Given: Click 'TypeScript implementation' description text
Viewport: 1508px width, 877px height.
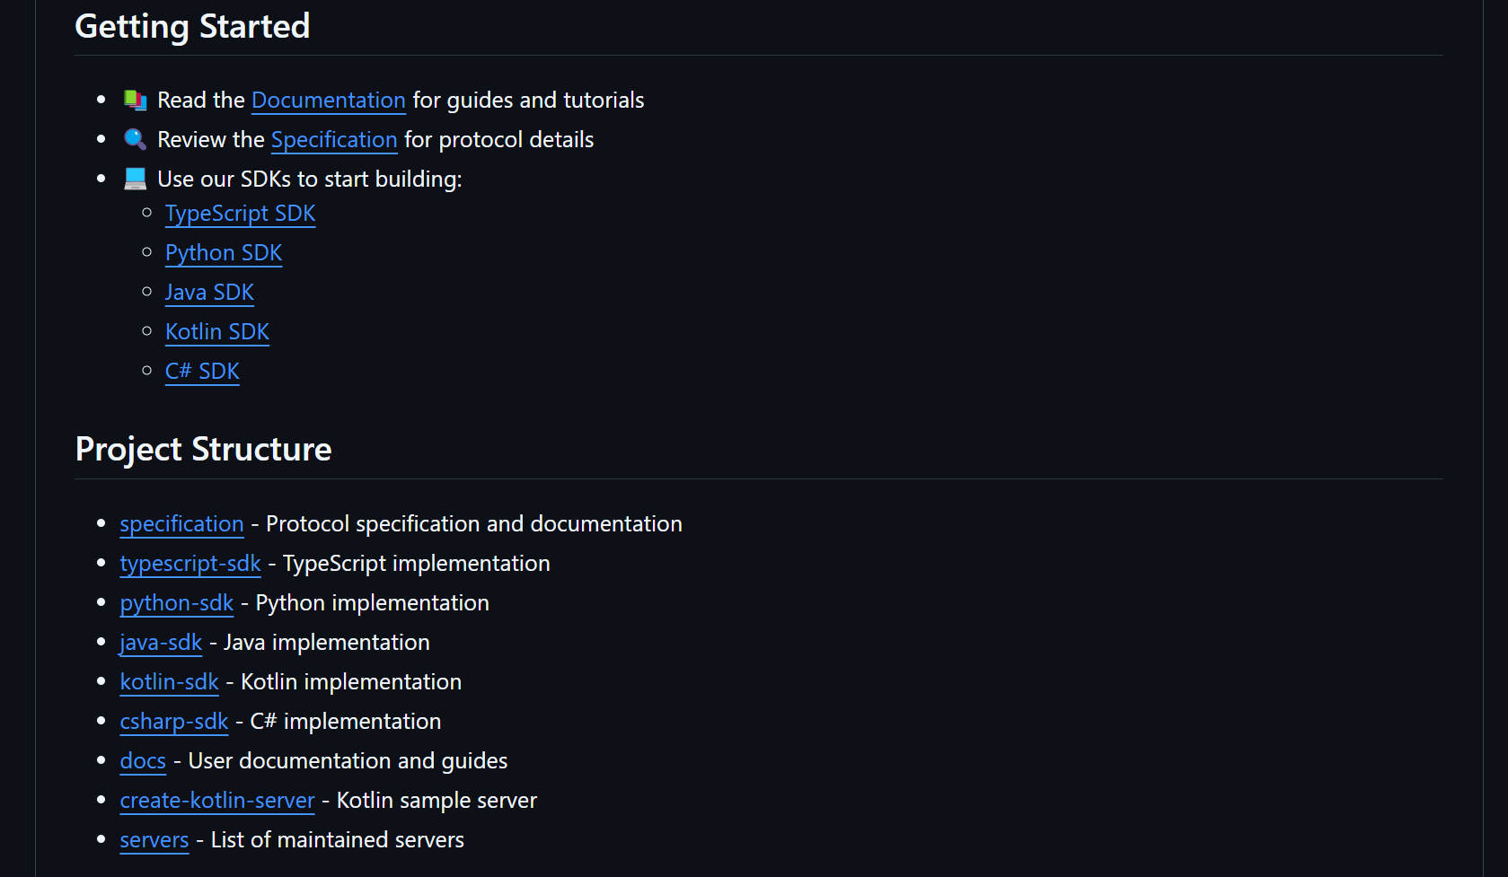Looking at the screenshot, I should (x=417, y=564).
